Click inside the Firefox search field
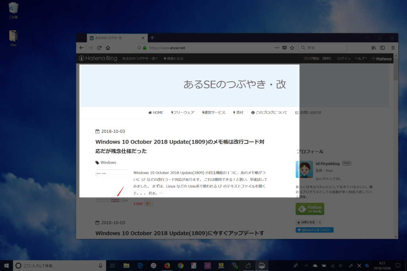 [x=323, y=47]
